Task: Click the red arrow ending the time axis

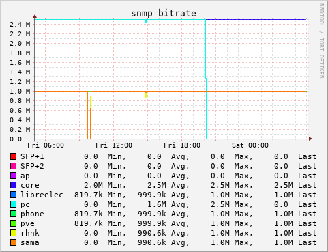Action: click(x=310, y=139)
